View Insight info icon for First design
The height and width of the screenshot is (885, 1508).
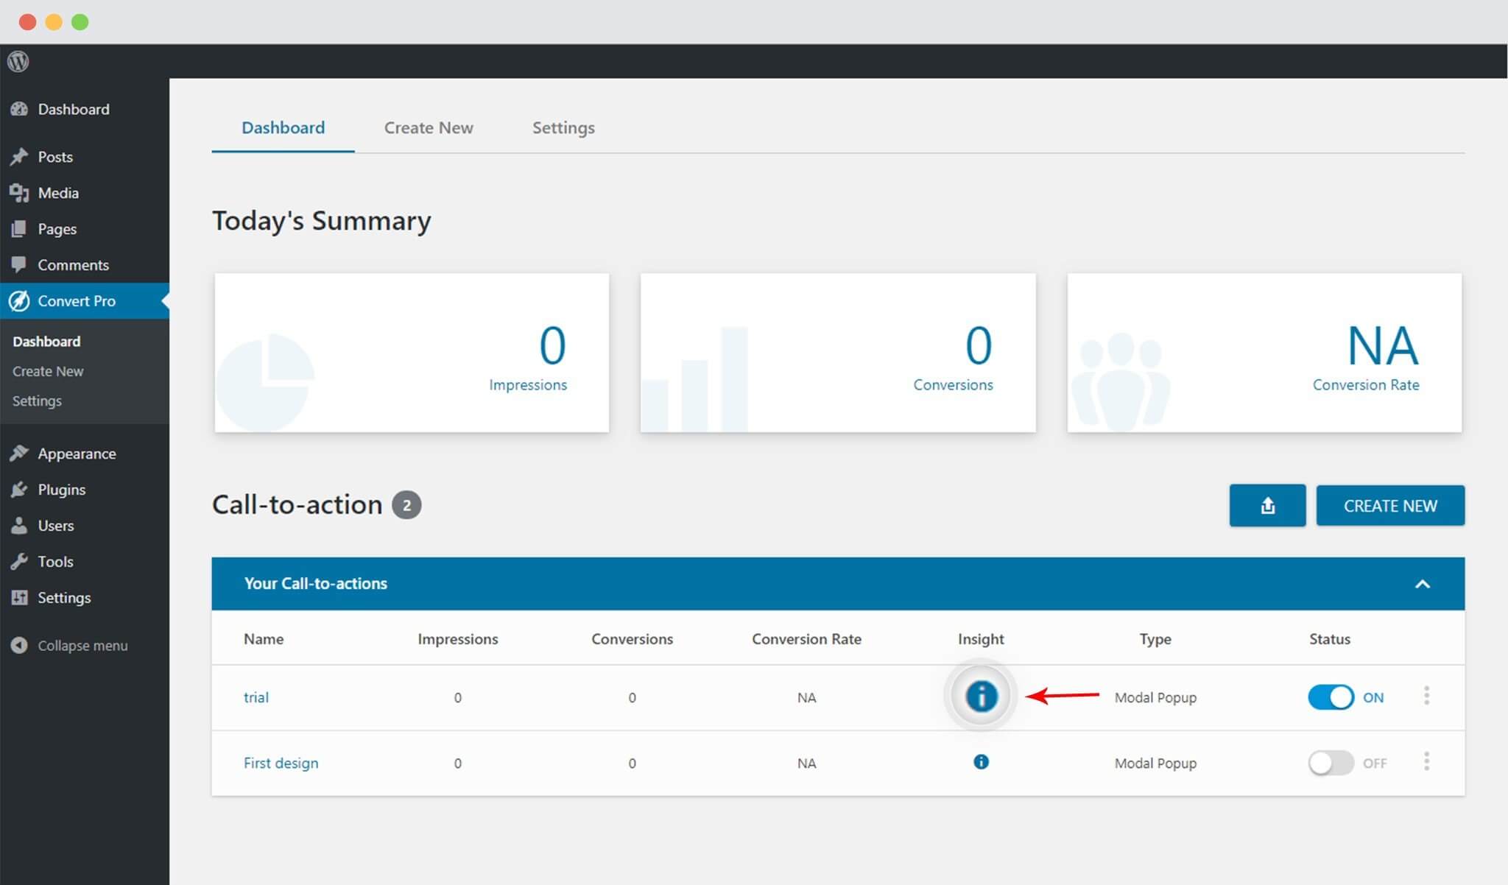[981, 763]
